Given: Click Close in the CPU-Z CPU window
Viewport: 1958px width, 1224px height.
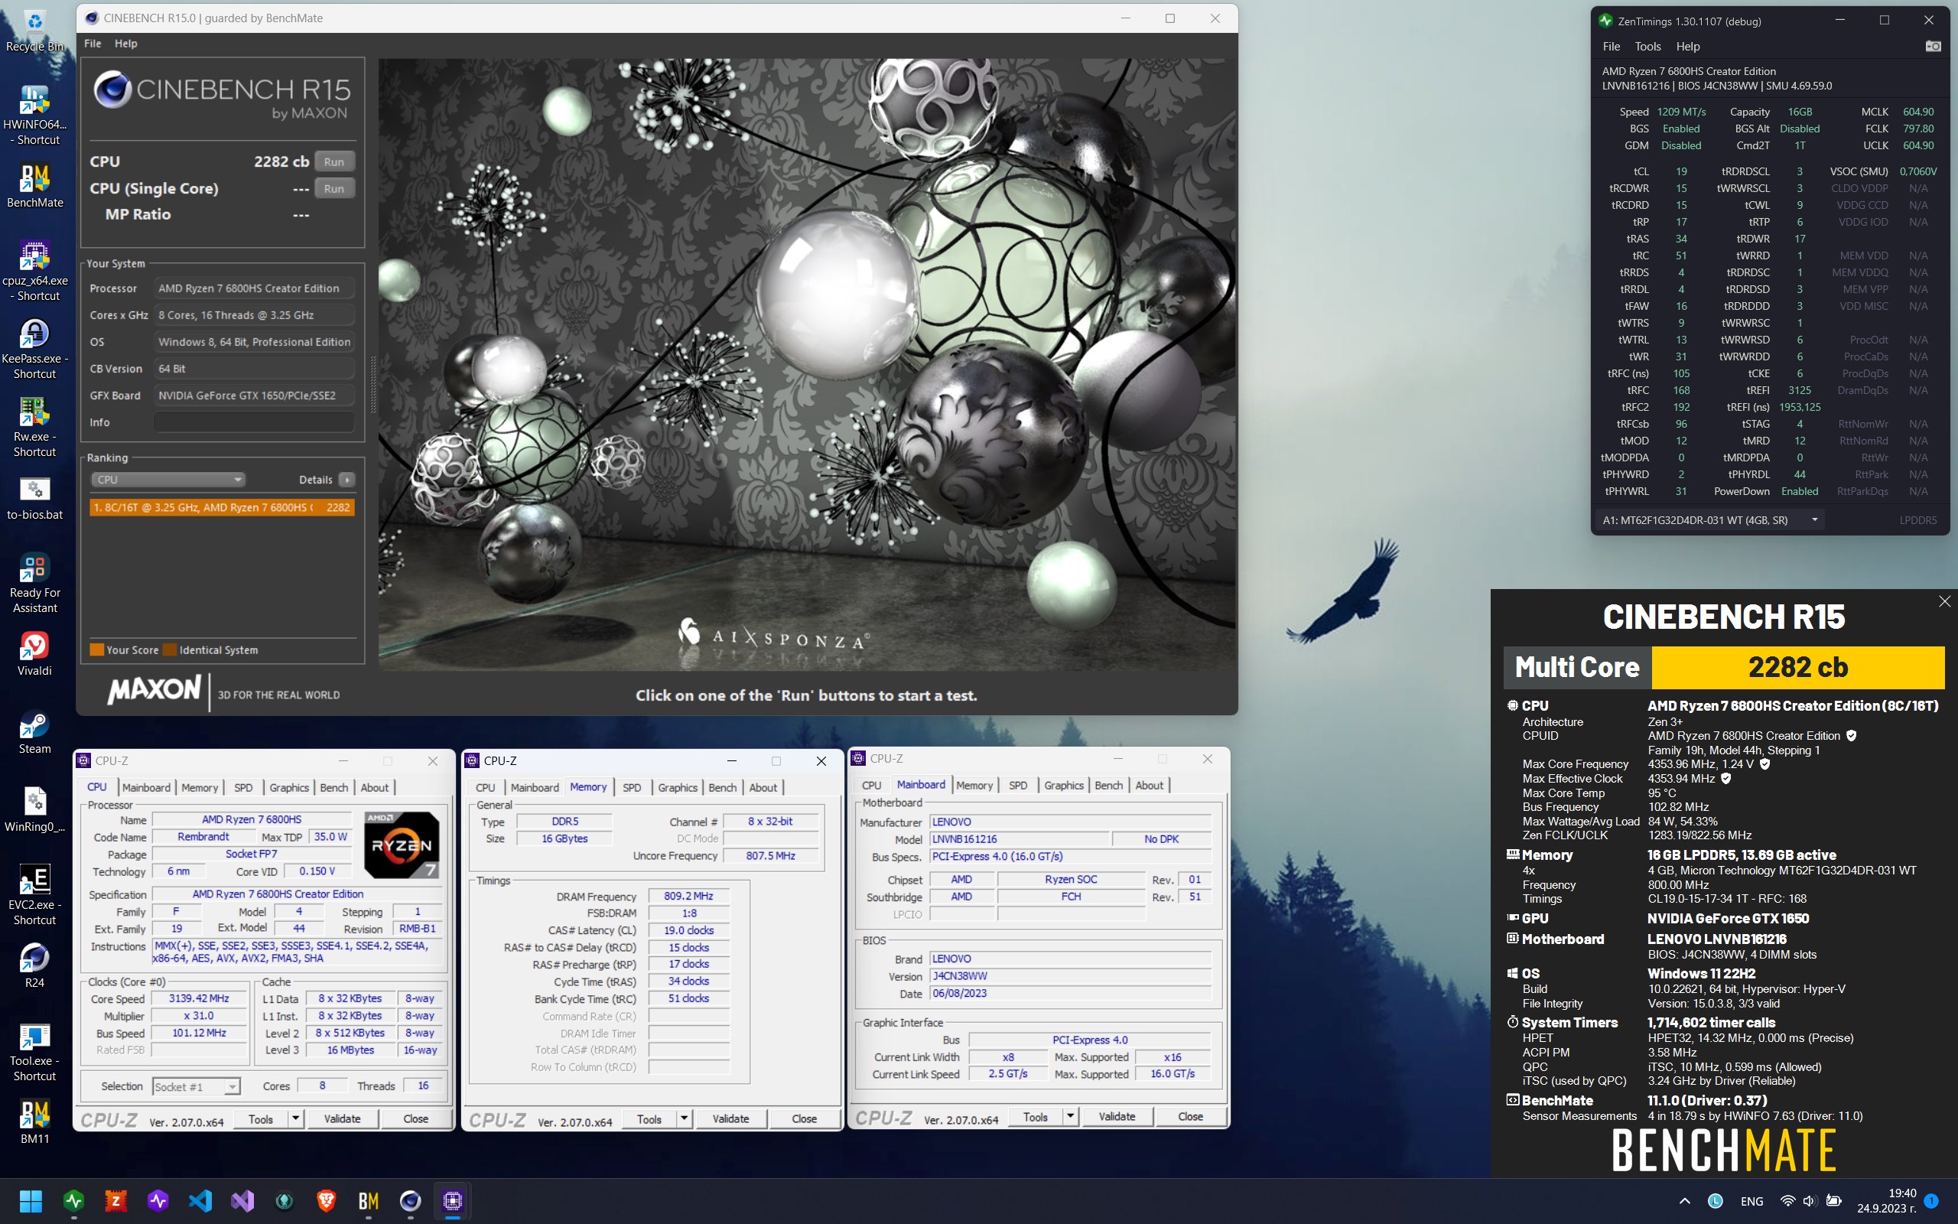Looking at the screenshot, I should [416, 1118].
